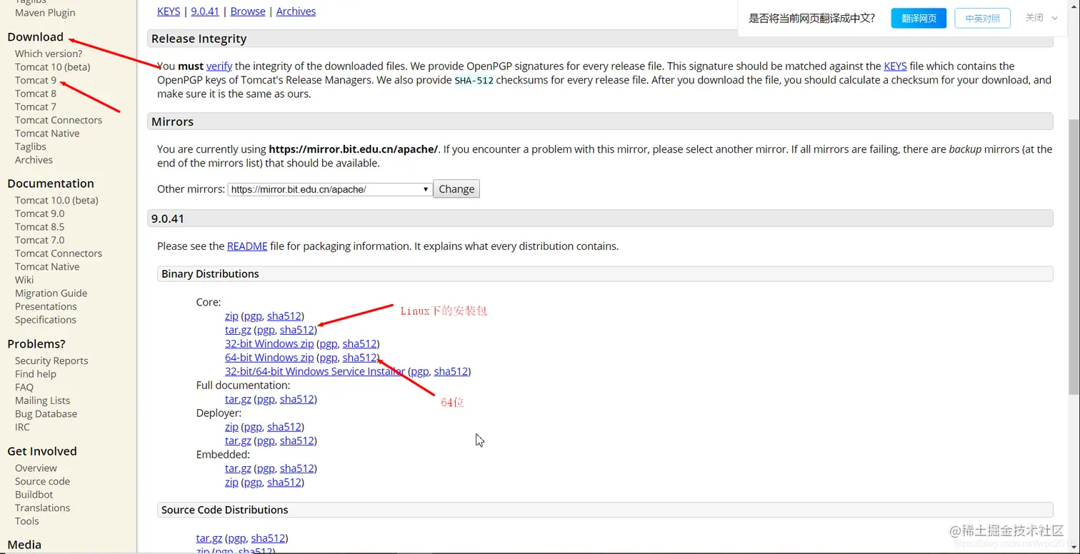
Task: Open Security Reports
Action: point(51,361)
